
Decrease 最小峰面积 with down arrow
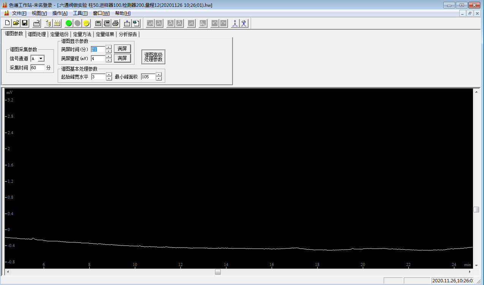(x=159, y=79)
